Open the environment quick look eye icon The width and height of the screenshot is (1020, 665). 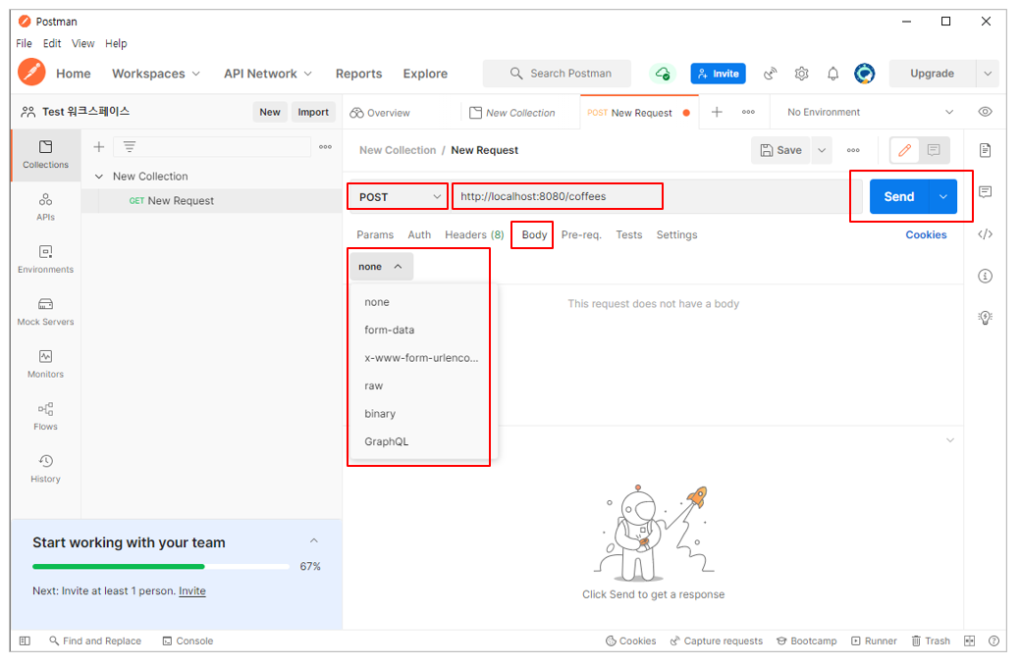pos(985,112)
